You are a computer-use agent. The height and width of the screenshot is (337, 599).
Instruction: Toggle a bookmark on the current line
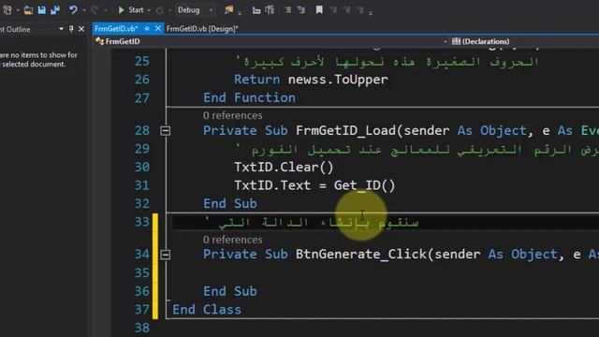coord(319,10)
